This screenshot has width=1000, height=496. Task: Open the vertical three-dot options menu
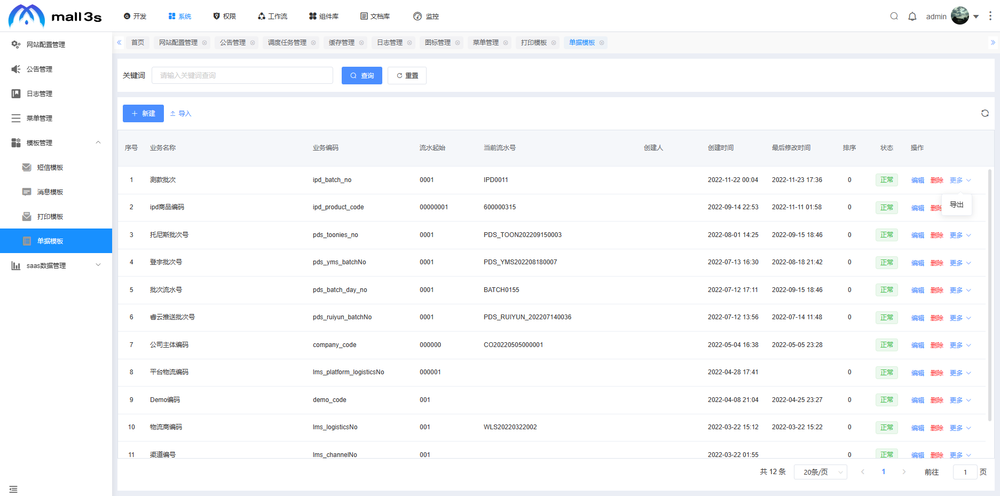click(990, 16)
